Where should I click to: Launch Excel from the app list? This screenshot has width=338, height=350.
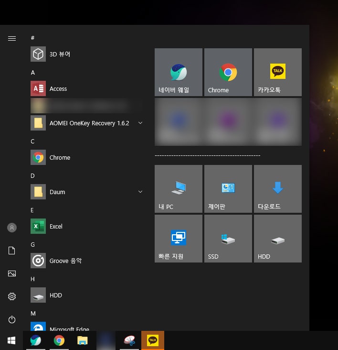(x=86, y=226)
